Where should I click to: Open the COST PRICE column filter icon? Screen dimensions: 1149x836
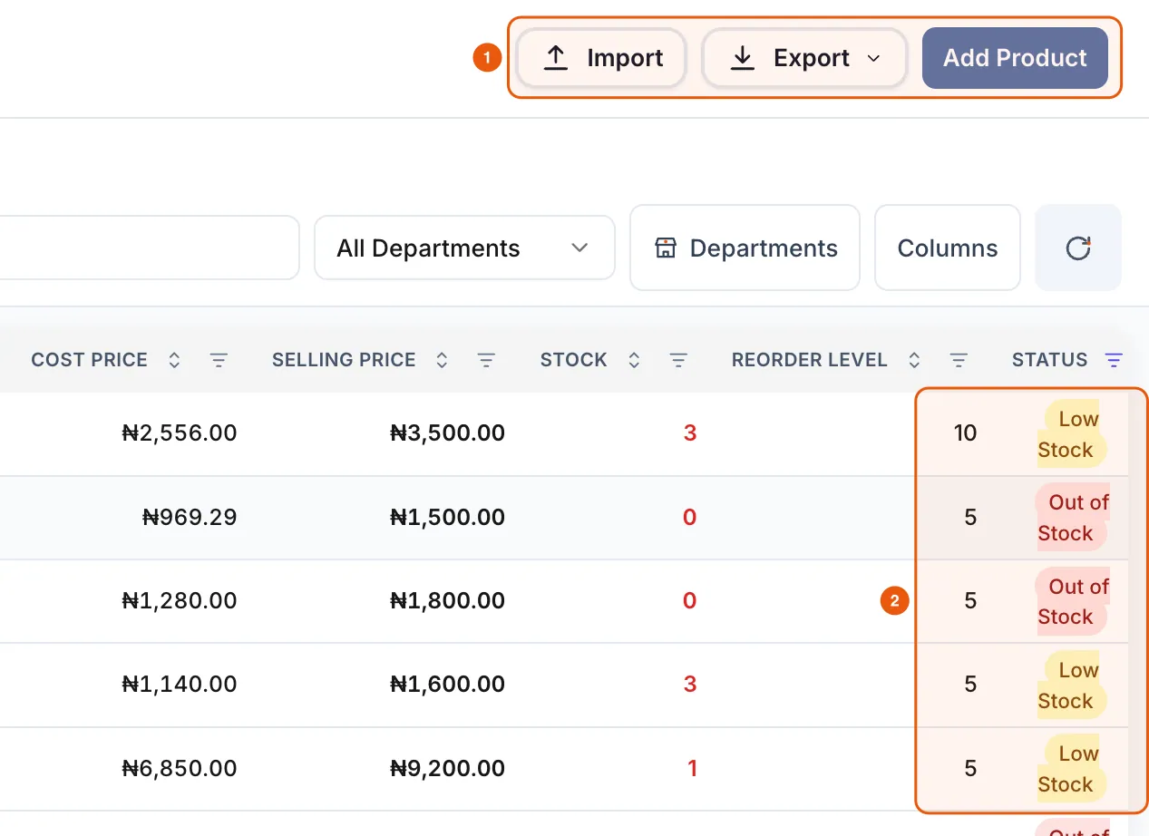219,360
